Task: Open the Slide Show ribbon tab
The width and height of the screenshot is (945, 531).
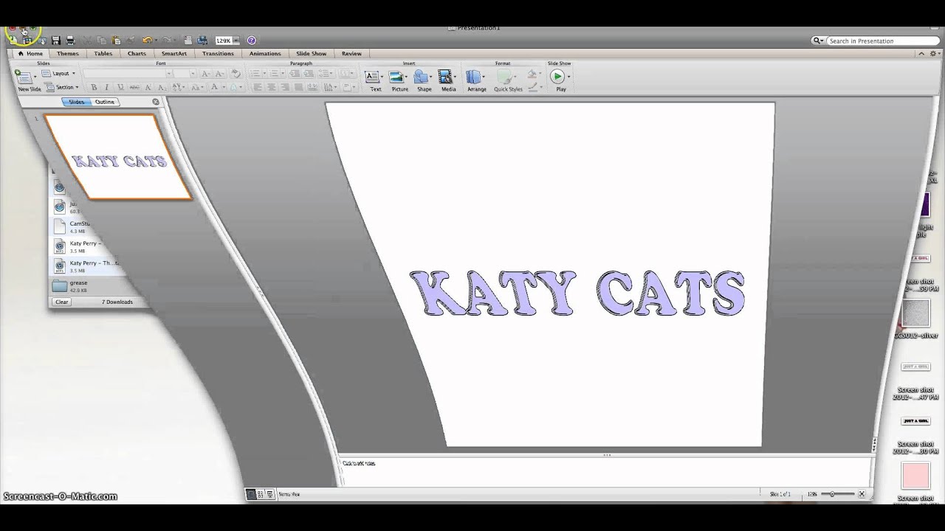Action: (x=312, y=54)
